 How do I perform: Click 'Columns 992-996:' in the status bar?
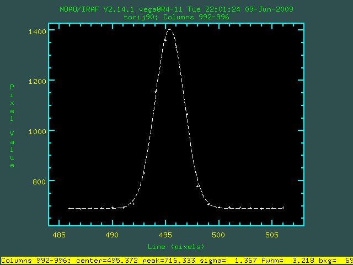coord(36,261)
